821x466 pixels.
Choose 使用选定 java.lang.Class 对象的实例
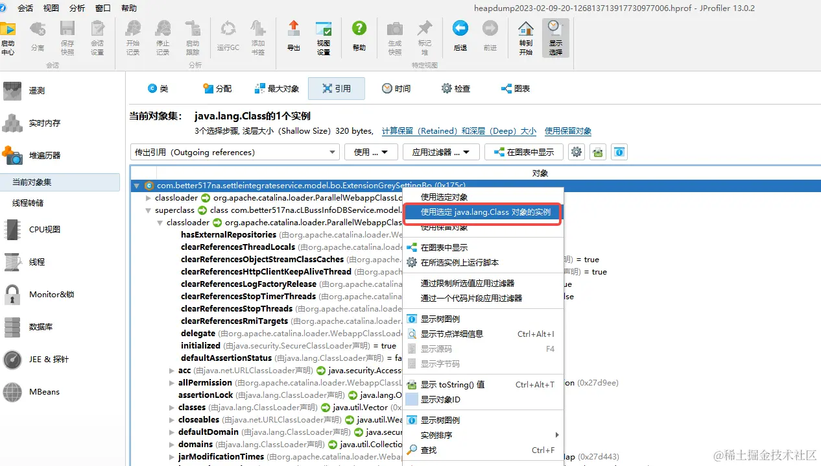pos(483,212)
